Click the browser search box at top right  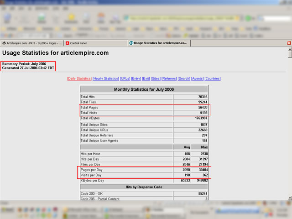pyautogui.click(x=269, y=19)
